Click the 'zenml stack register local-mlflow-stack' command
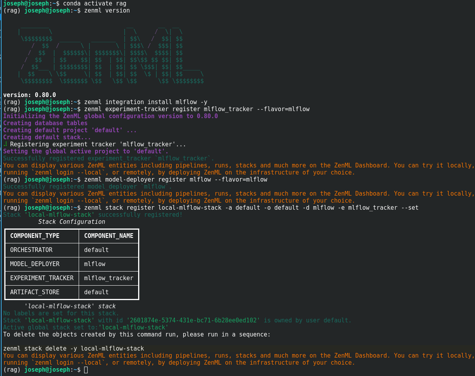The height and width of the screenshot is (376, 475). (x=251, y=208)
